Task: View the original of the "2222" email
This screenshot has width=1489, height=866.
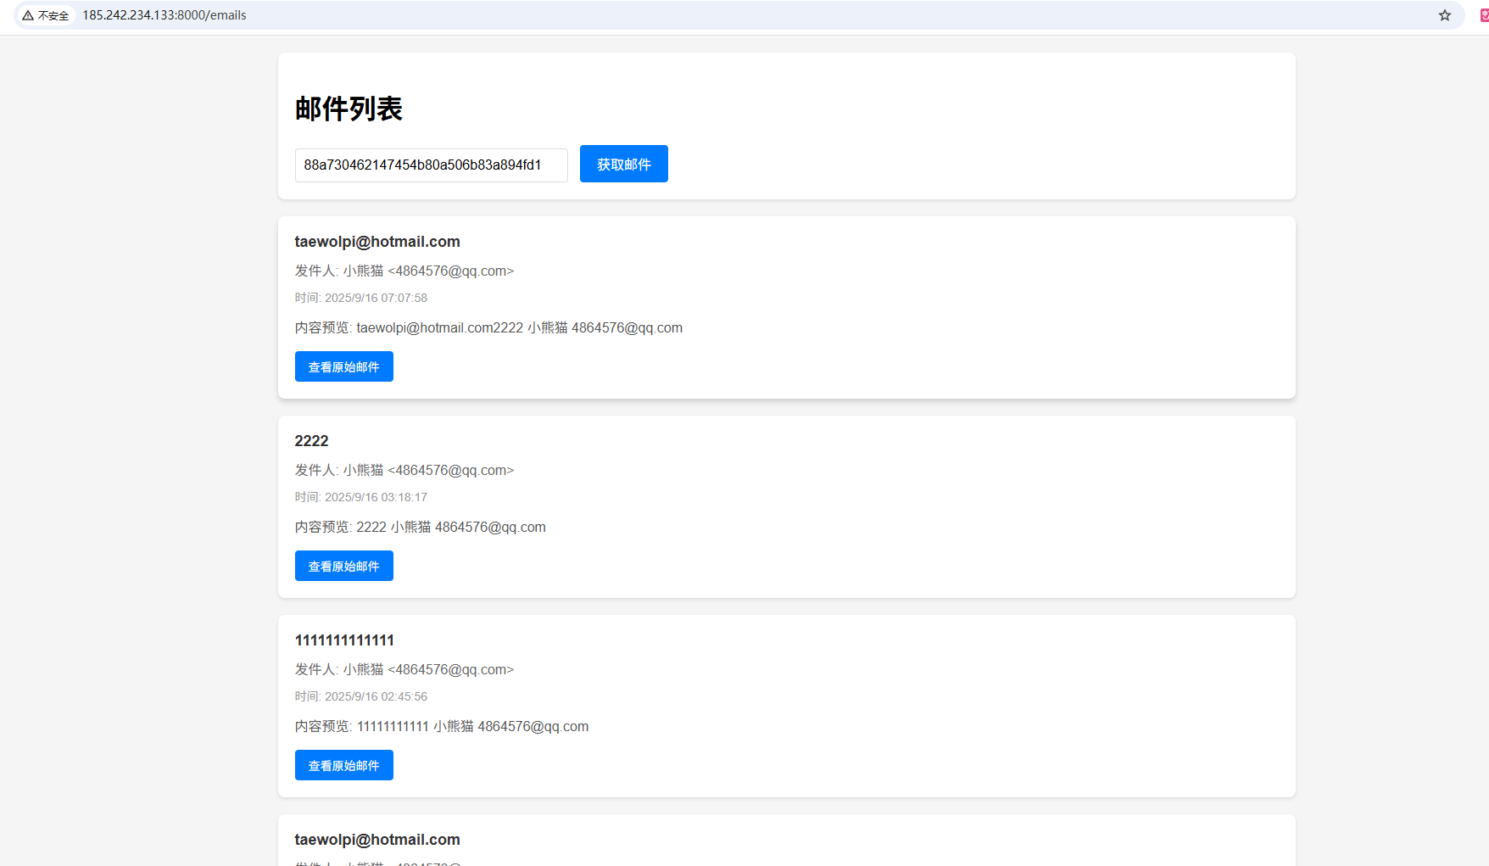Action: coord(343,566)
